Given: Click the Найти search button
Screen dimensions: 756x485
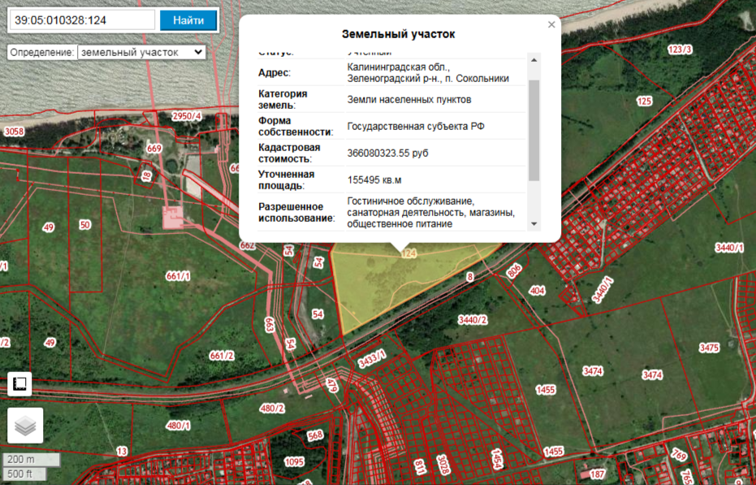Looking at the screenshot, I should coord(188,20).
